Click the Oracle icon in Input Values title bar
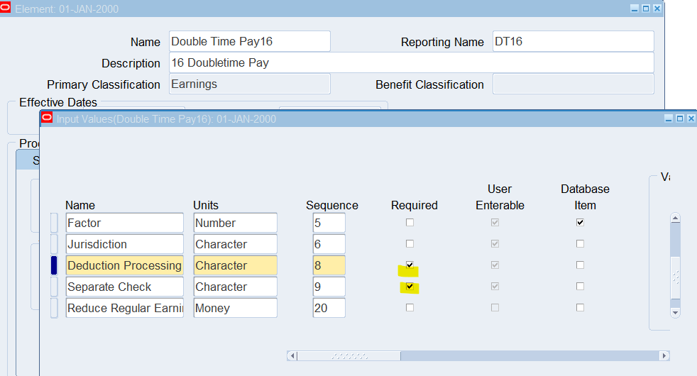 coord(47,118)
